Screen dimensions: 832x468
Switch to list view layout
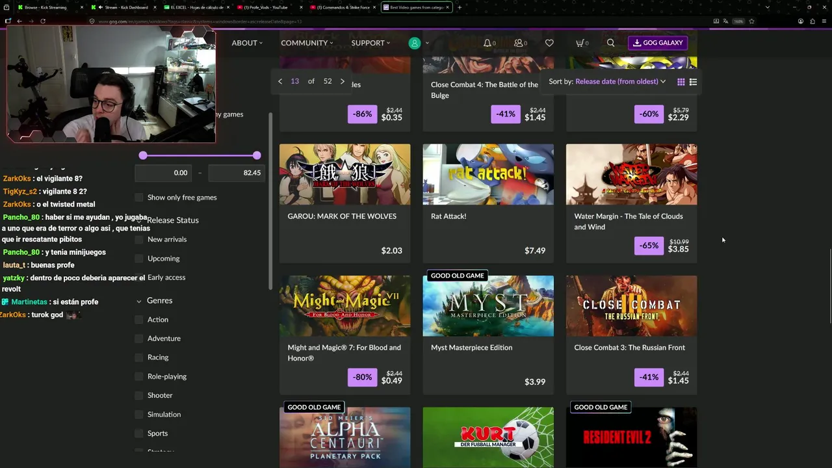693,82
